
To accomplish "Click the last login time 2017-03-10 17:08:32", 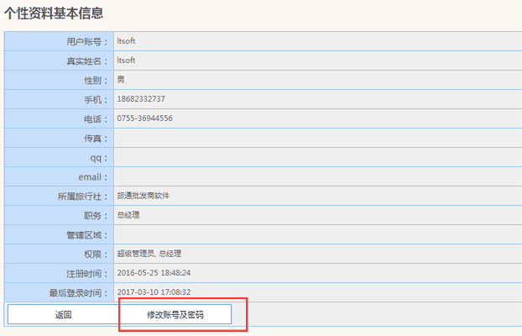I will click(x=154, y=292).
